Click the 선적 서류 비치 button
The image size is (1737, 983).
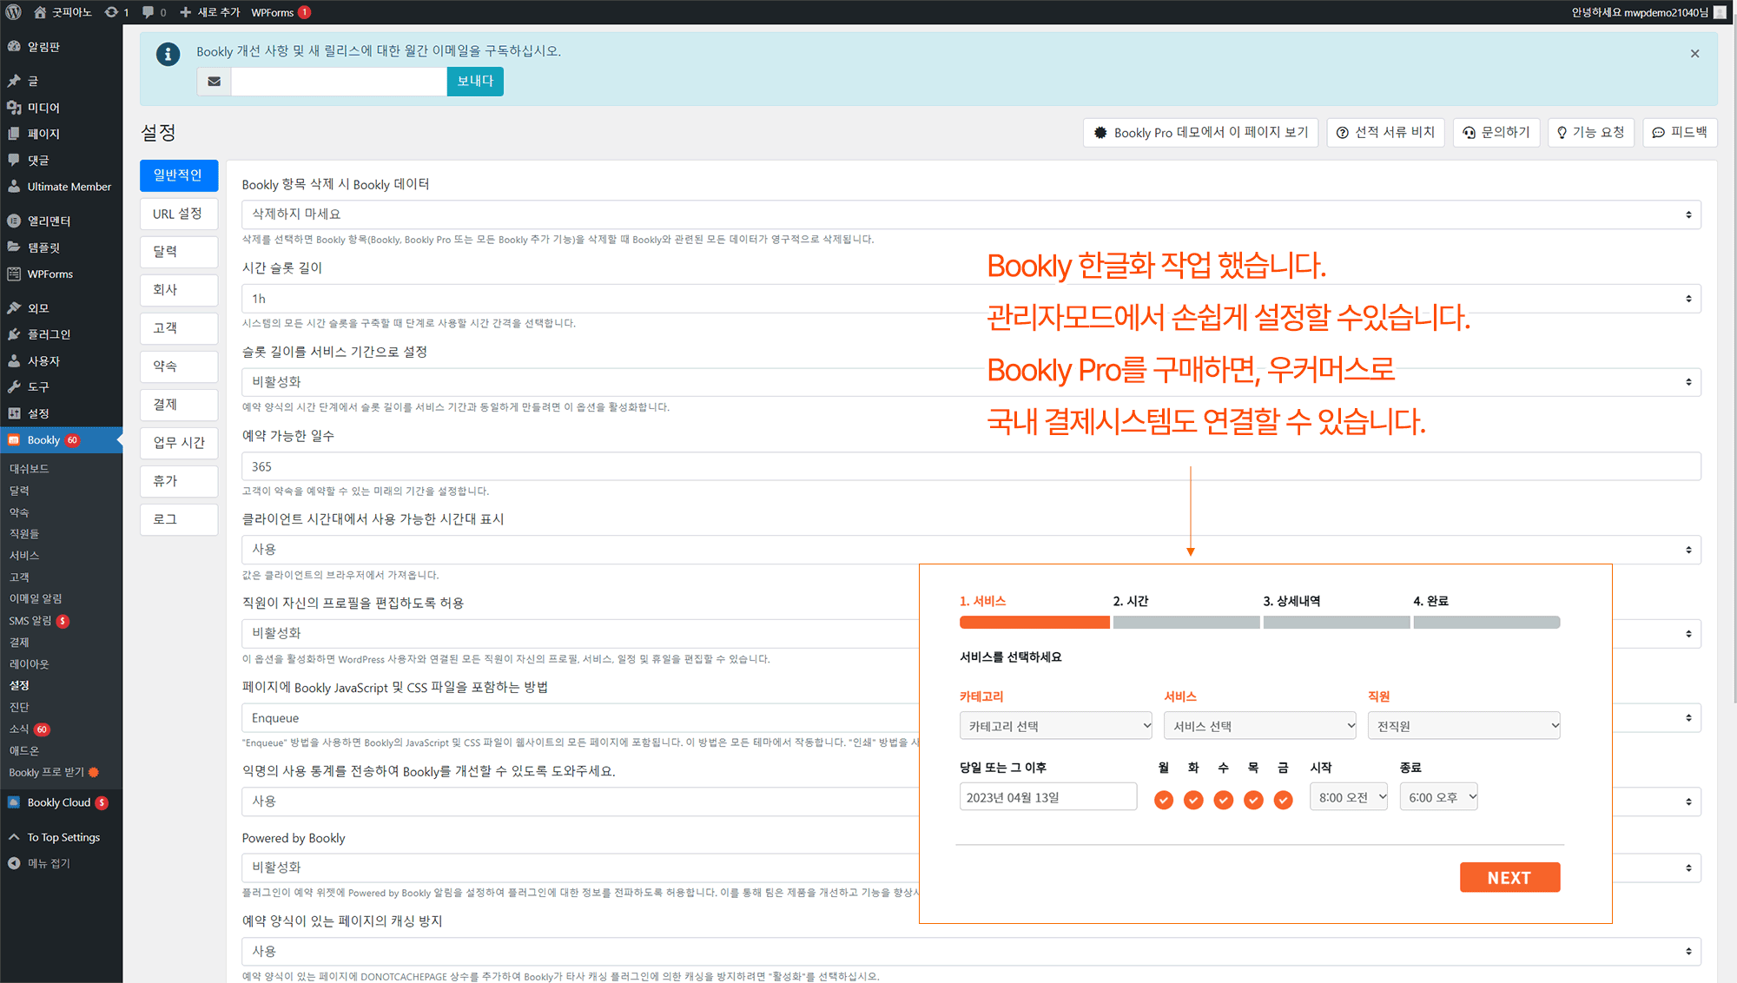[x=1385, y=133]
